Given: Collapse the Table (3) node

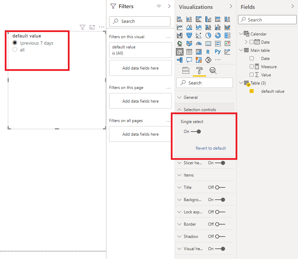Looking at the screenshot, I should coord(241,83).
